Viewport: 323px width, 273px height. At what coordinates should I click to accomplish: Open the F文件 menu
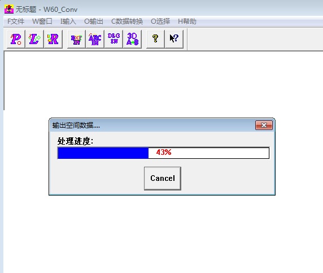coord(16,21)
